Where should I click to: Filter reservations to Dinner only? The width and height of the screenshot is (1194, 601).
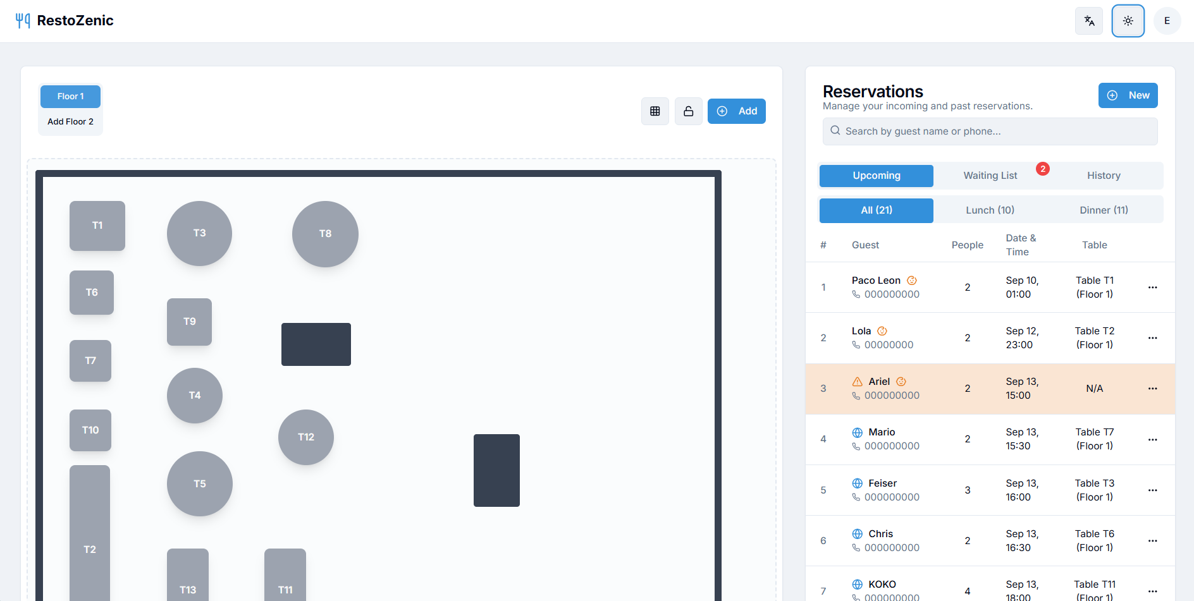coord(1104,210)
